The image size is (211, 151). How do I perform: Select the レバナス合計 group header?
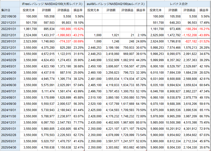point(178,4)
